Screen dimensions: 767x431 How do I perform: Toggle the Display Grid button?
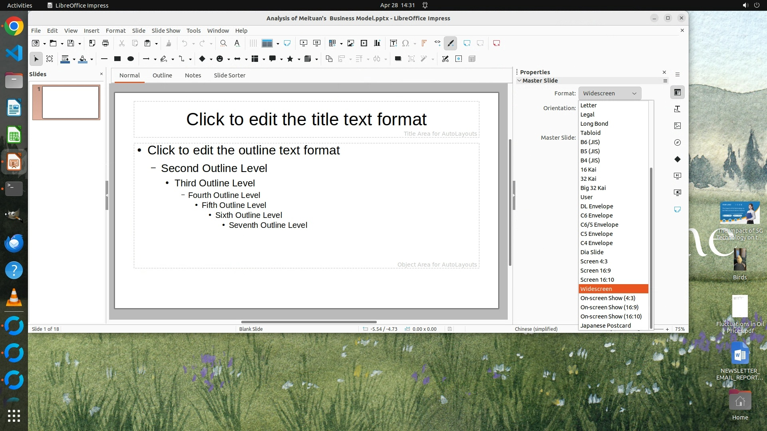coord(253,43)
